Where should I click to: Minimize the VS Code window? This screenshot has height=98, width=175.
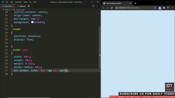(86, 2)
